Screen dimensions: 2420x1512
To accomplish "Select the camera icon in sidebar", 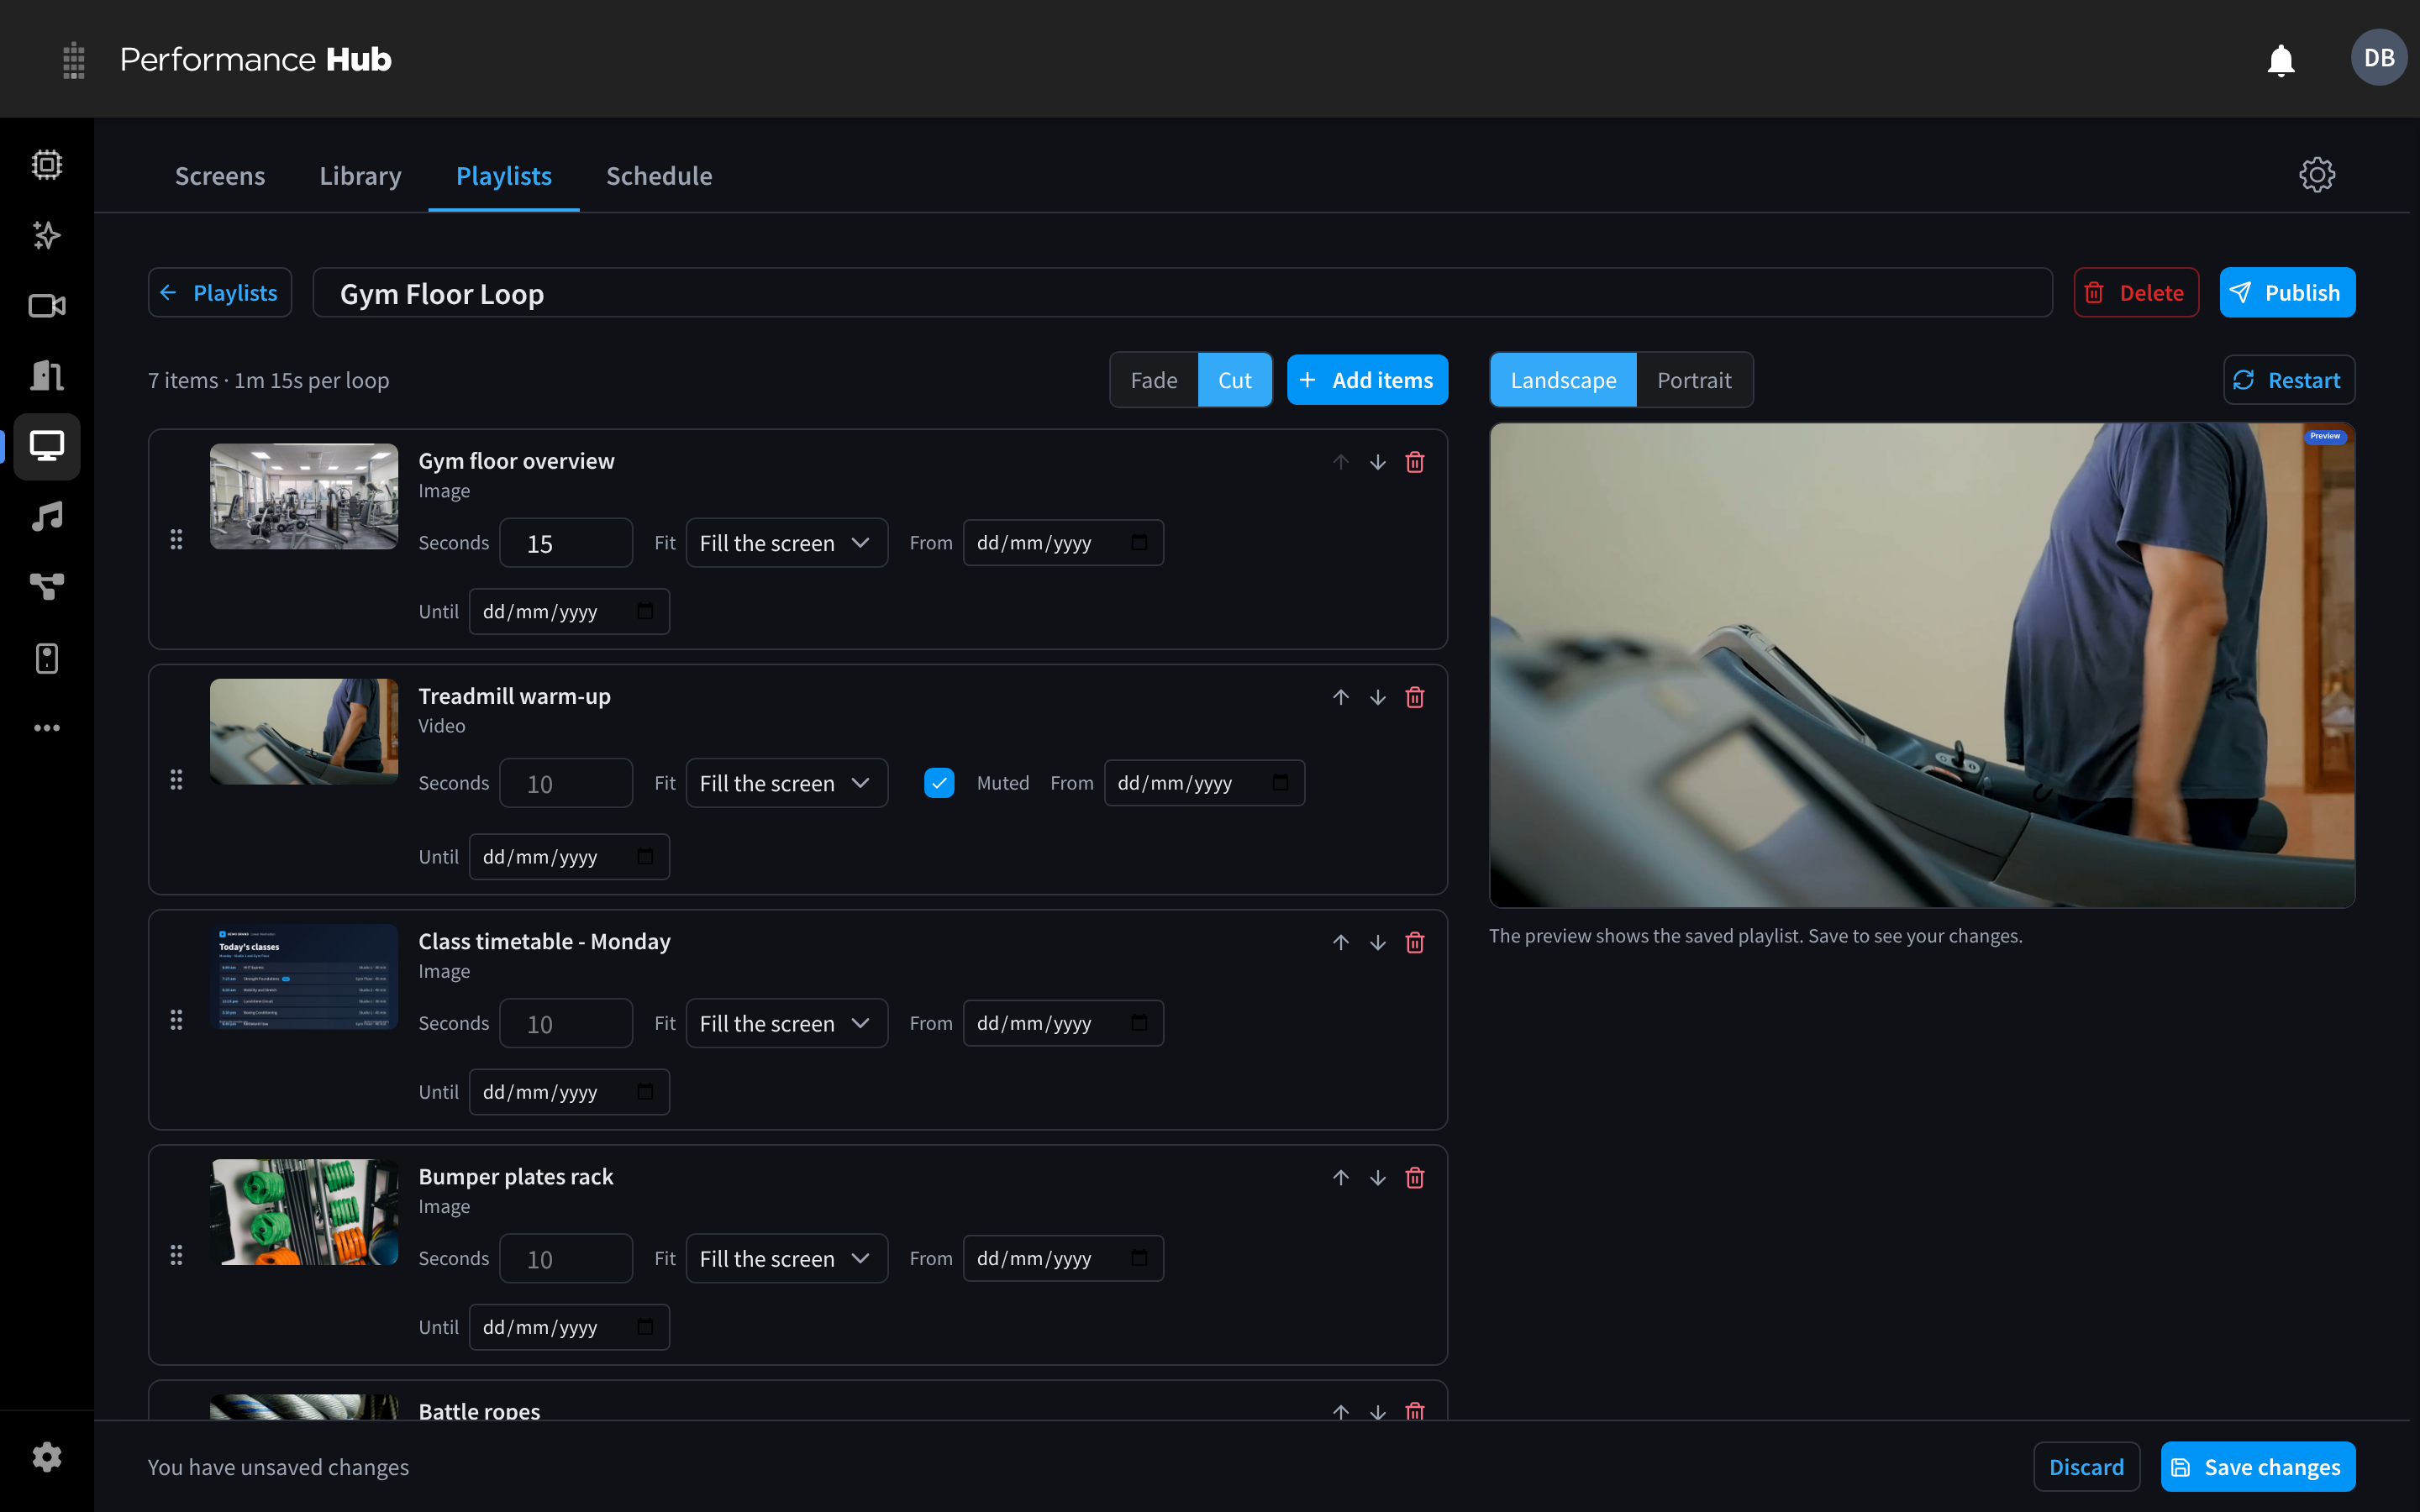I will (x=47, y=305).
